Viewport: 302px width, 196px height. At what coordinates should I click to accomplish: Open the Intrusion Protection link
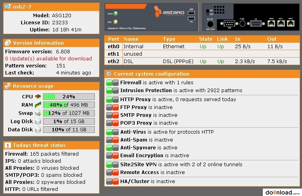[146, 90]
